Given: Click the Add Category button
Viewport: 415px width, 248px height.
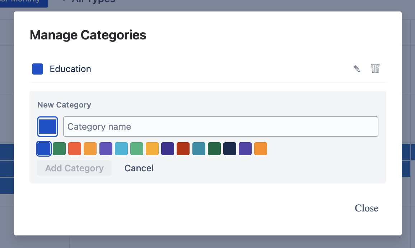Looking at the screenshot, I should [74, 168].
